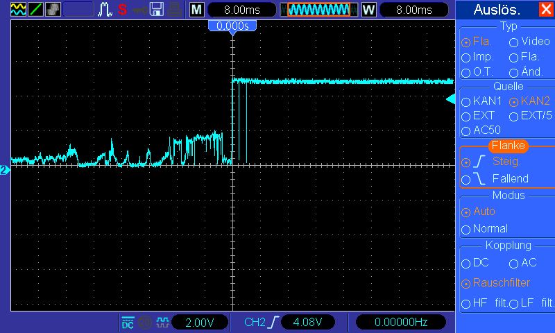Choose KAN2 as trigger source
Screen dimensions: 555x333
click(x=529, y=101)
